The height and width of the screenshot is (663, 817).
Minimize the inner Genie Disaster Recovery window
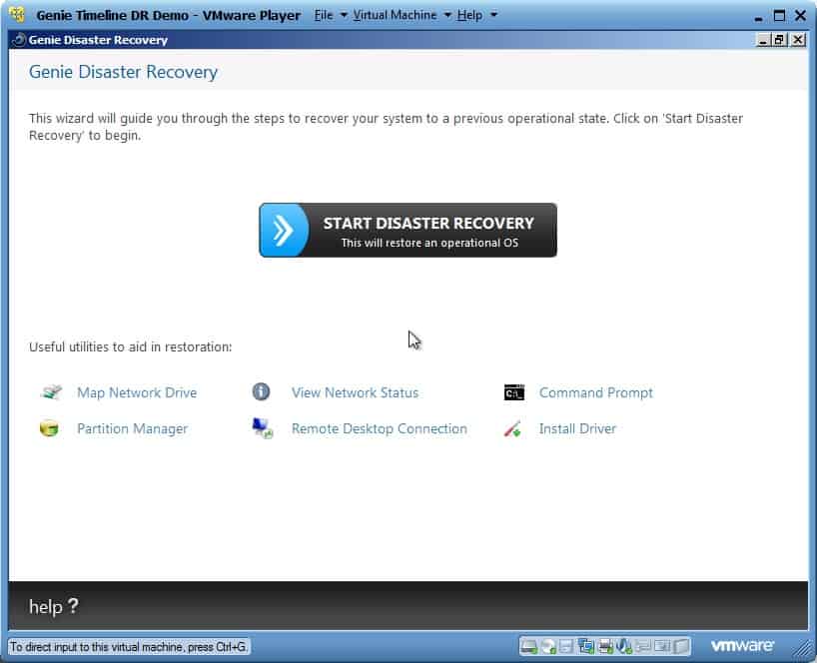763,40
